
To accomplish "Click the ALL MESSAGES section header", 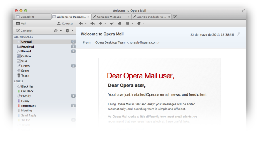I will [23, 37].
